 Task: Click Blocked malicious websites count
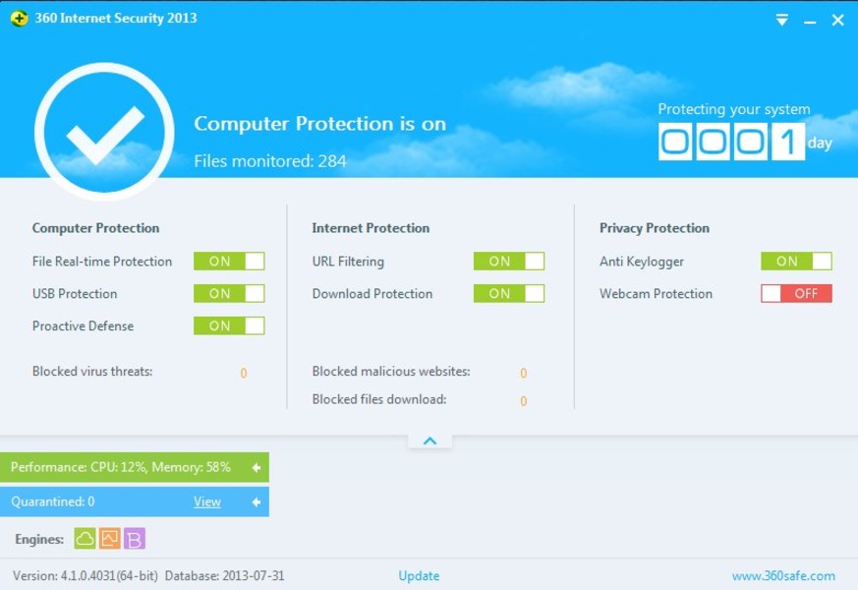(x=524, y=374)
